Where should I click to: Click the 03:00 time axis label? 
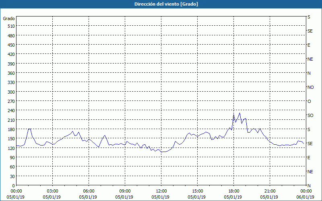pos(52,191)
